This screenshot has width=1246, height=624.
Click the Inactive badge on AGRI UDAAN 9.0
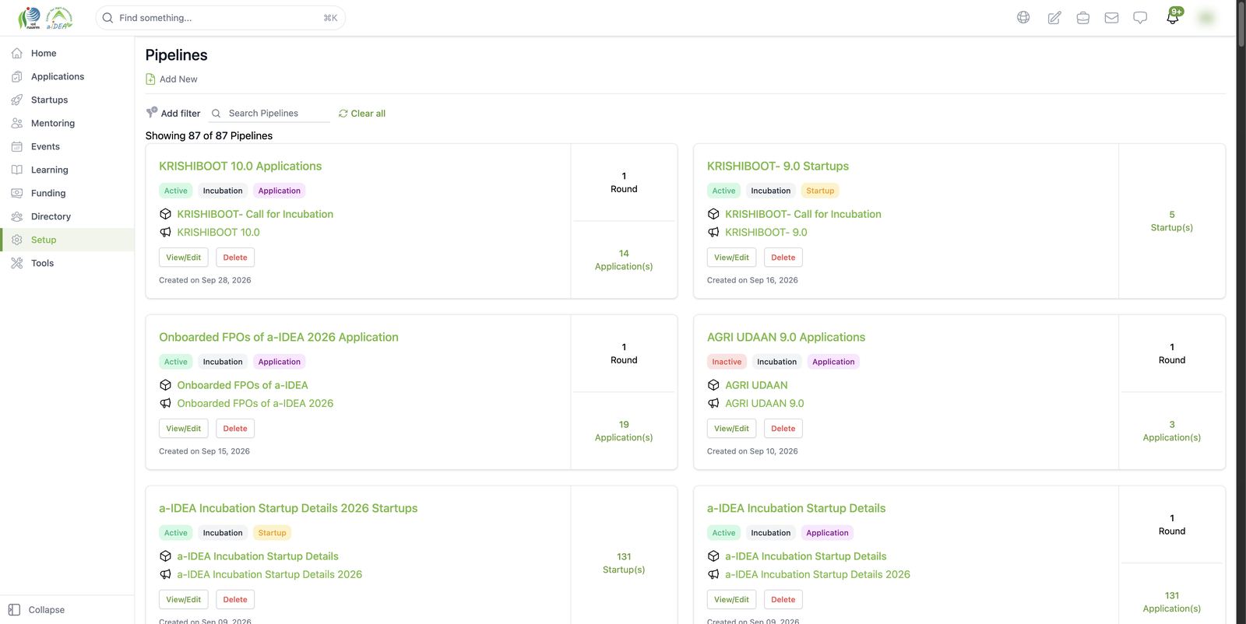point(727,362)
